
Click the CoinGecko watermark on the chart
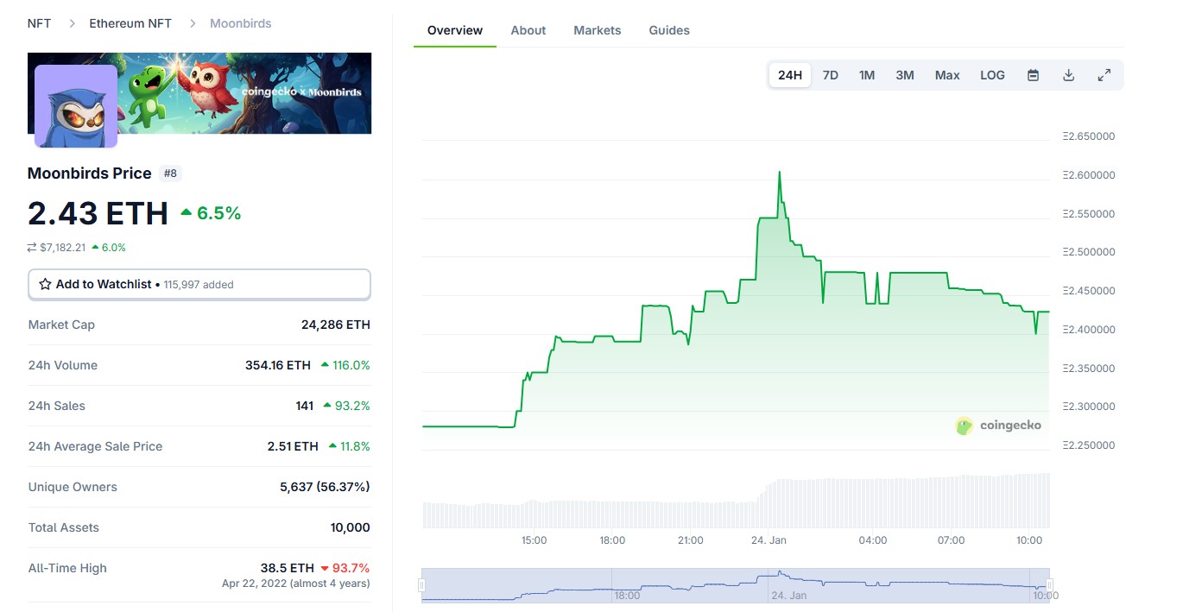pyautogui.click(x=999, y=425)
